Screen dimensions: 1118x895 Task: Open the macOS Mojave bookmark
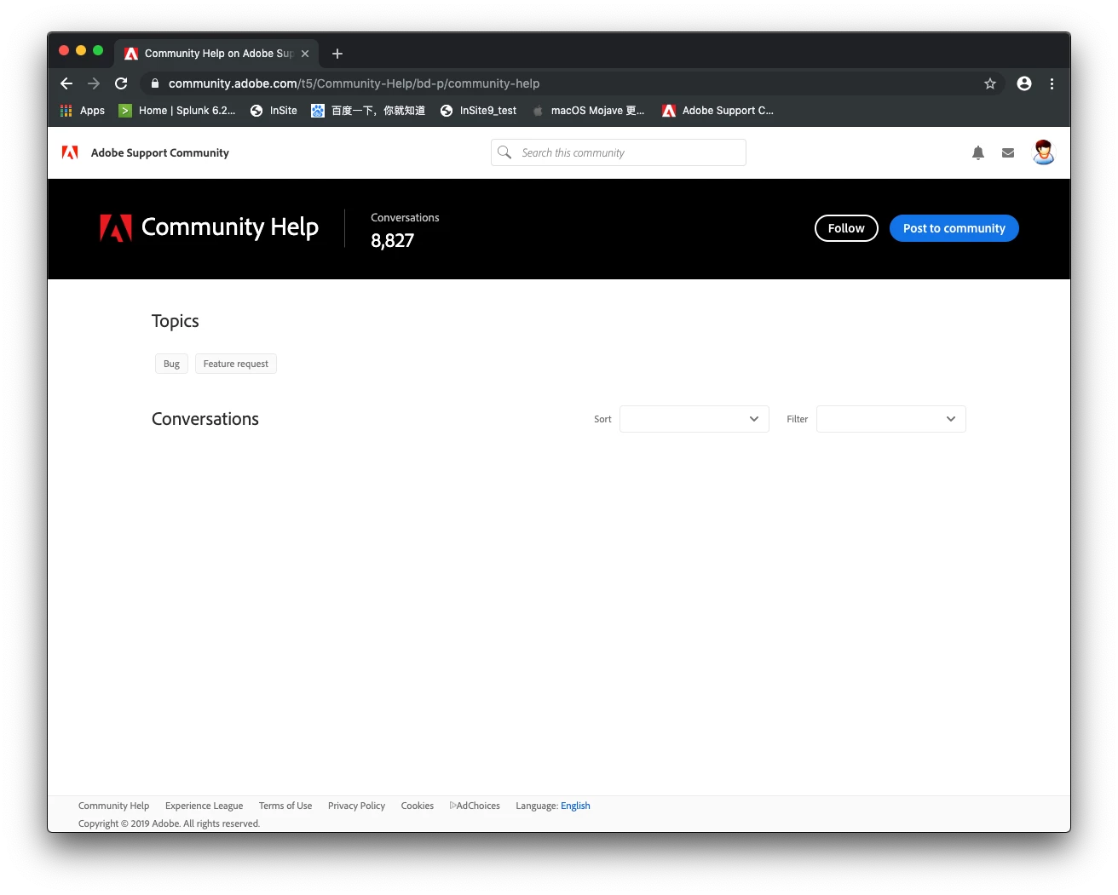(588, 111)
